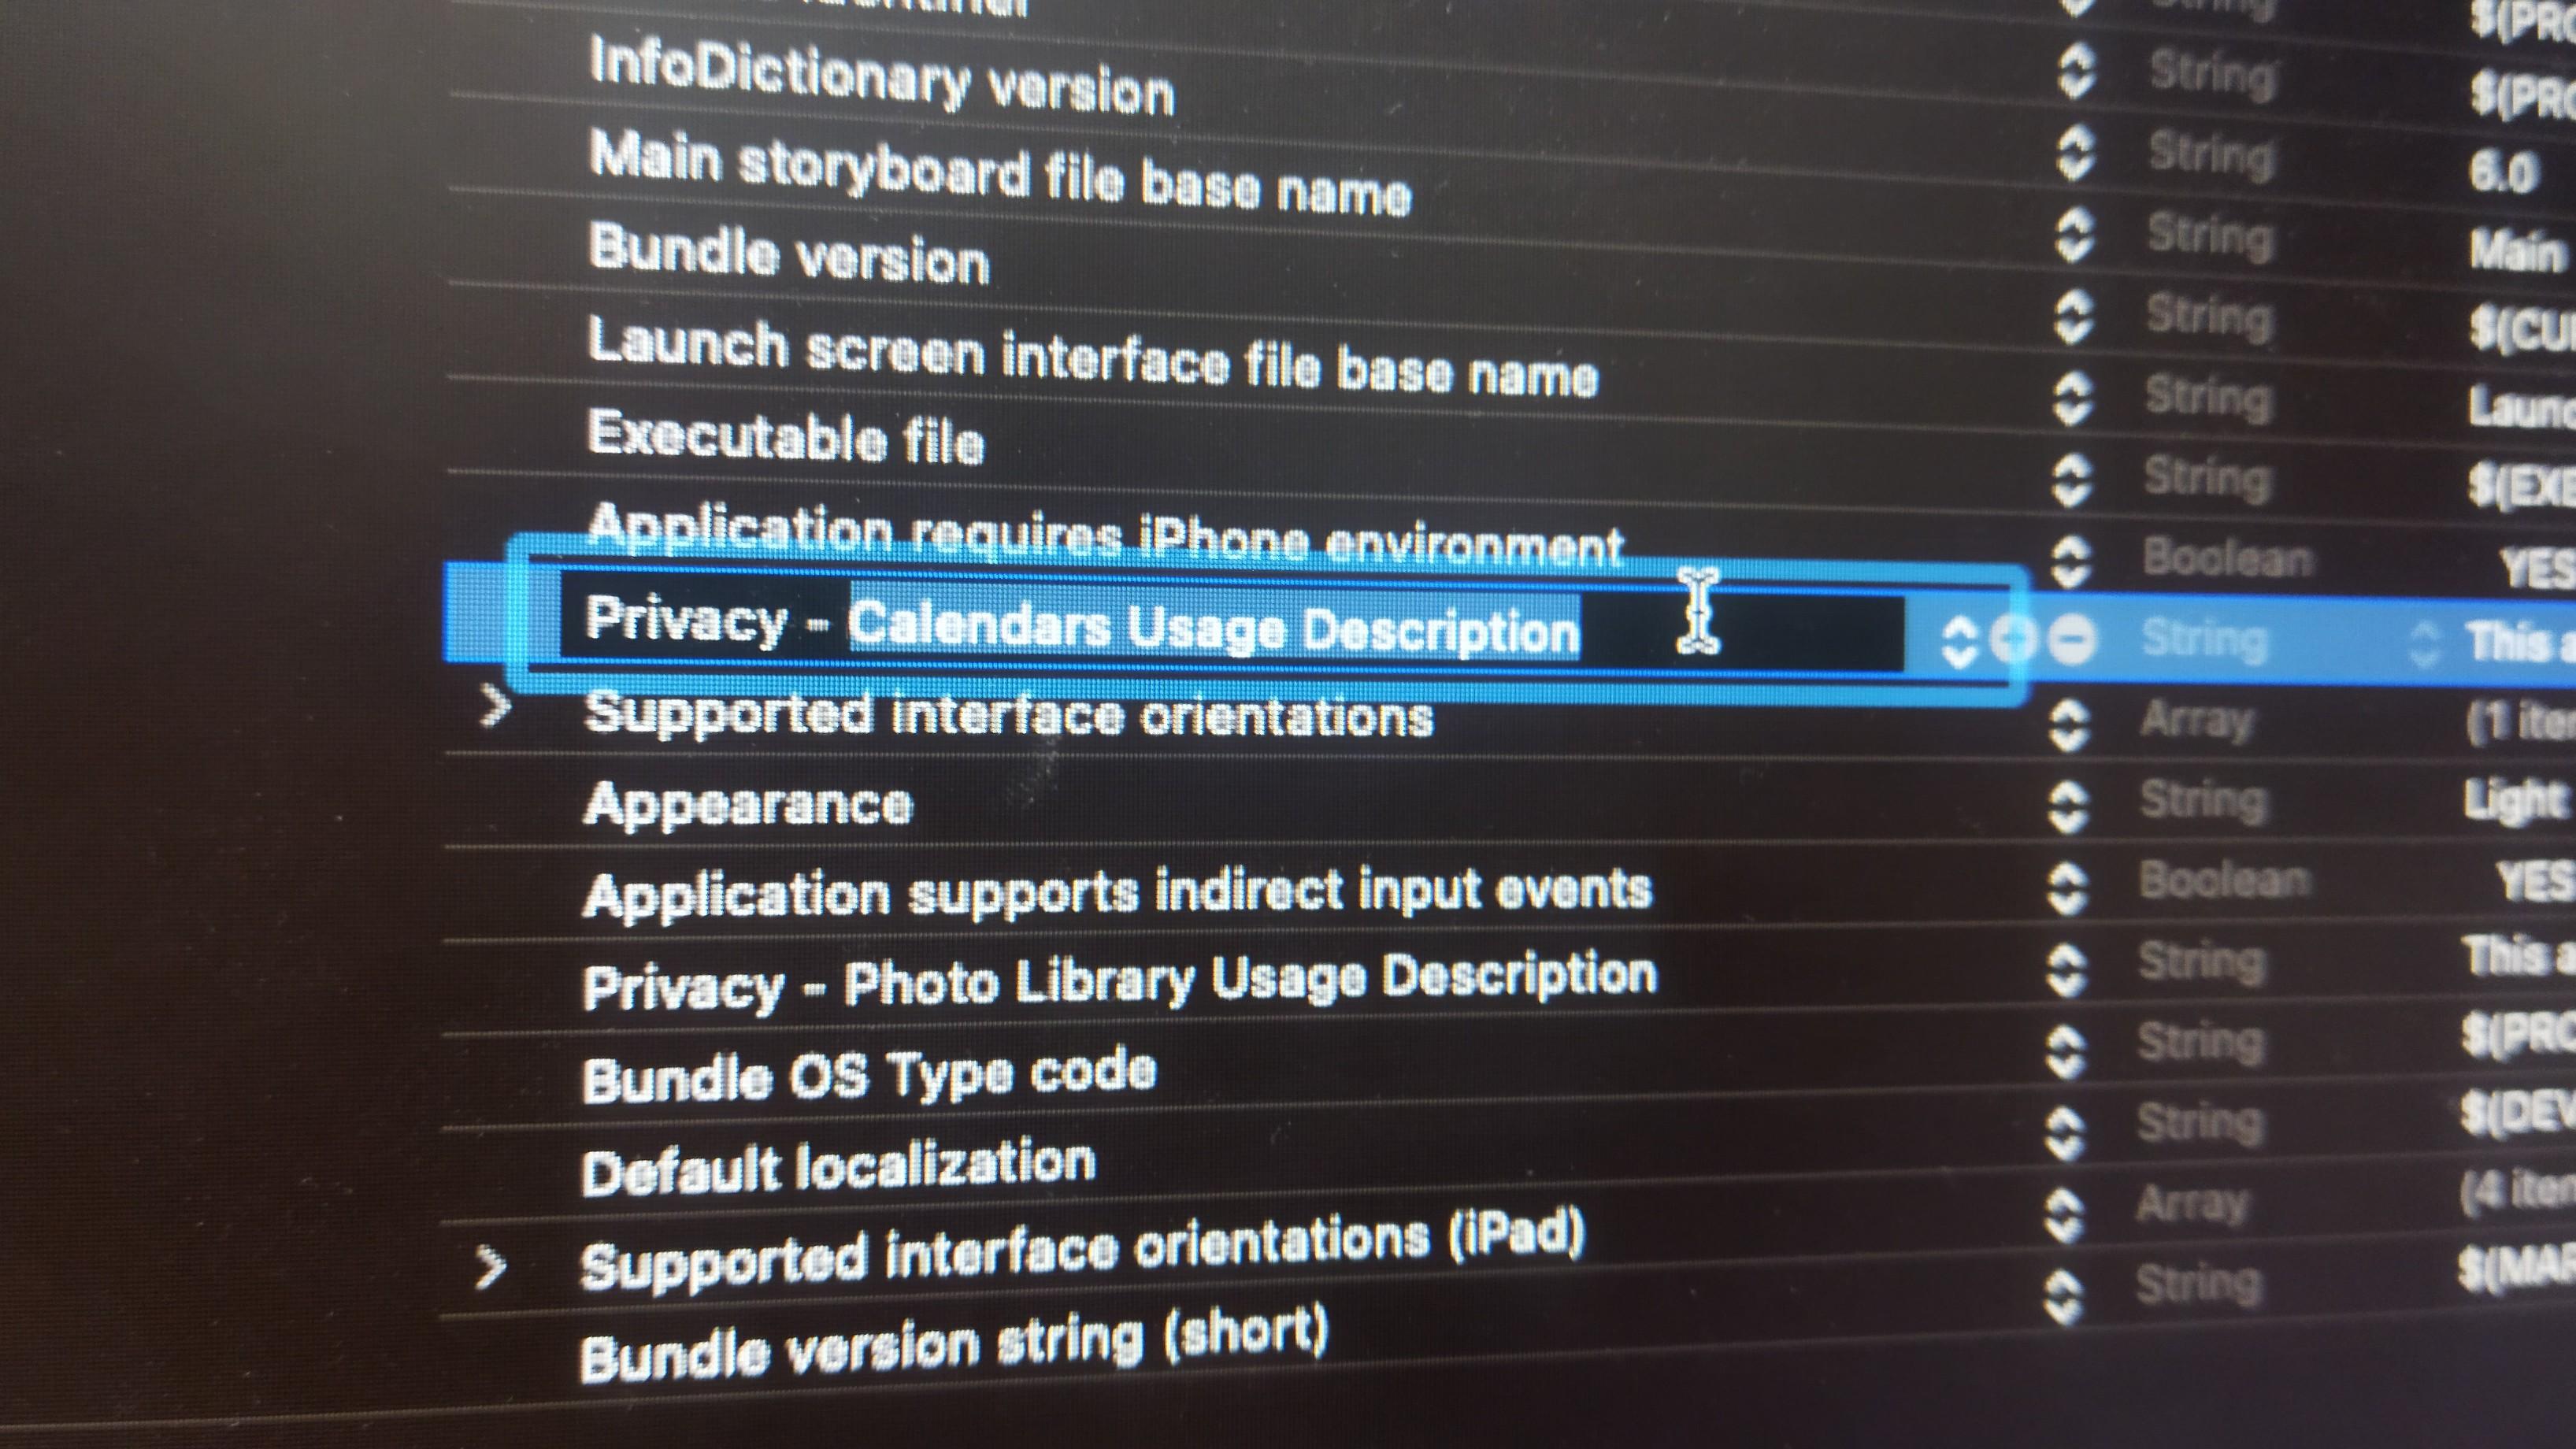
Task: Click the 'String' type of selected Calendars row
Action: 2204,641
